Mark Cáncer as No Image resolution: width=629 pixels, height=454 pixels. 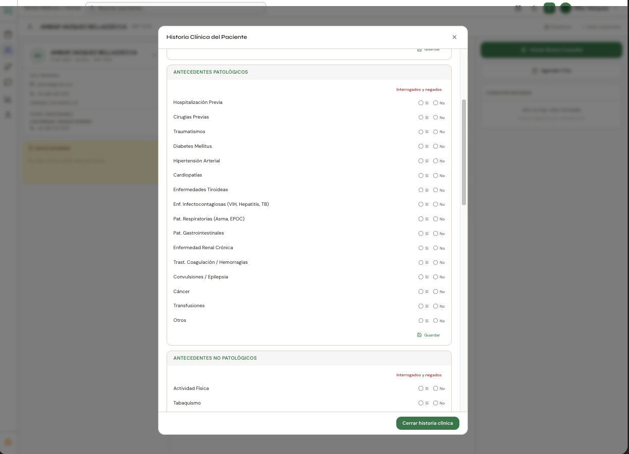click(435, 291)
